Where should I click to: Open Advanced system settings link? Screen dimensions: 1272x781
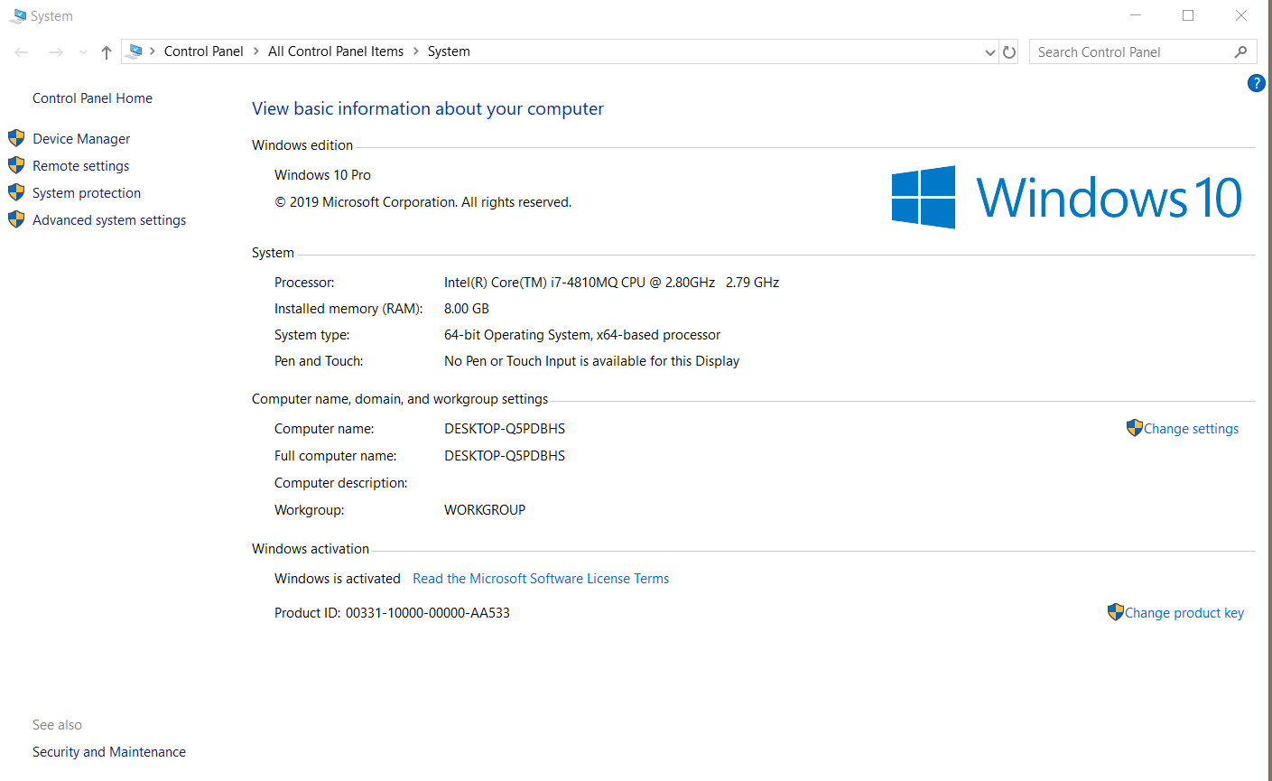(109, 220)
